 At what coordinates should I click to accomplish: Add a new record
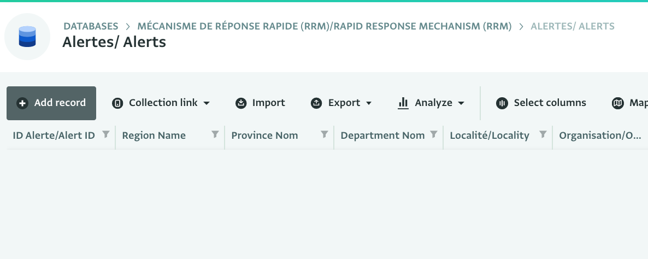(x=51, y=103)
